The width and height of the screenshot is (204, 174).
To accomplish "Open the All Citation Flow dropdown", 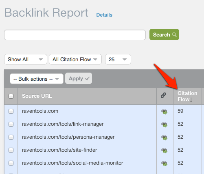I will [x=75, y=59].
